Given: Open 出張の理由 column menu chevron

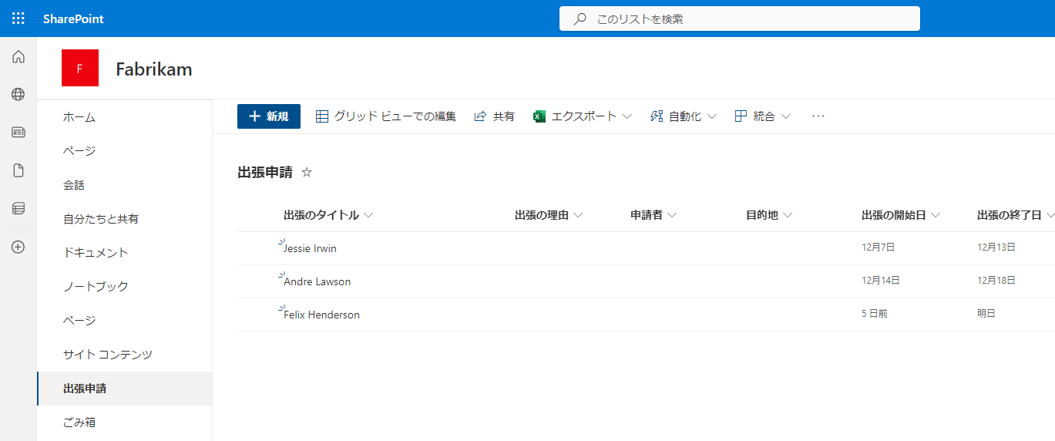Looking at the screenshot, I should (x=578, y=215).
